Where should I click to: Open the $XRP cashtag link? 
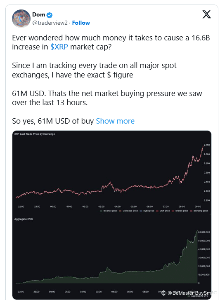pyautogui.click(x=59, y=47)
